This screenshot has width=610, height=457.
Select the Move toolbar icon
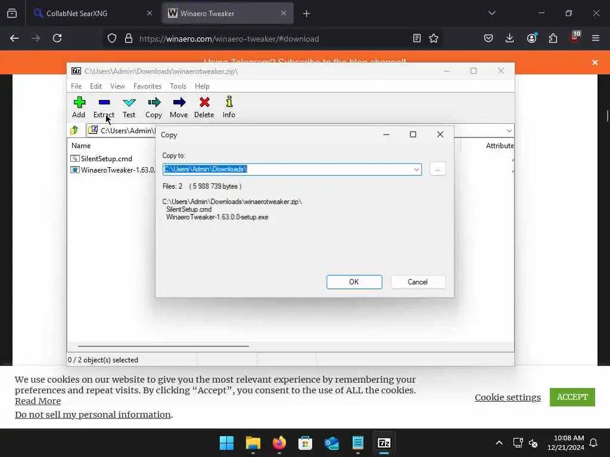point(179,107)
